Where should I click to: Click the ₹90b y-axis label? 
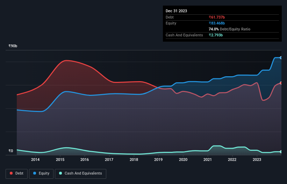tap(13, 46)
